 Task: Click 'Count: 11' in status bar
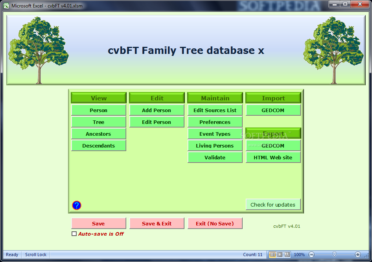click(253, 255)
